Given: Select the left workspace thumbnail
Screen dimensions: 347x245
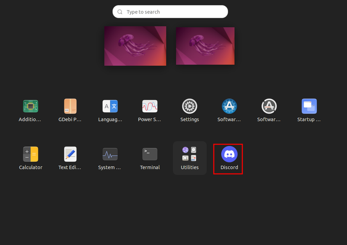Looking at the screenshot, I should 135,45.
